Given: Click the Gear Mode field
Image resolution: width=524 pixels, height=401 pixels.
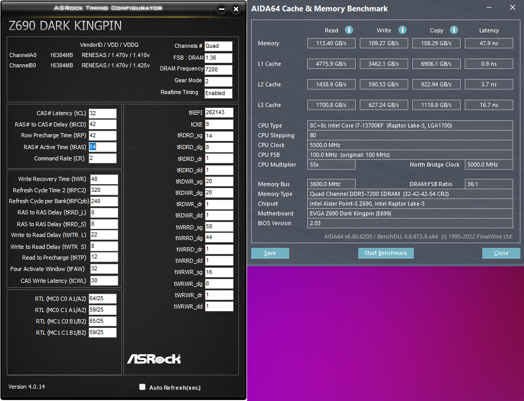Looking at the screenshot, I should 219,81.
